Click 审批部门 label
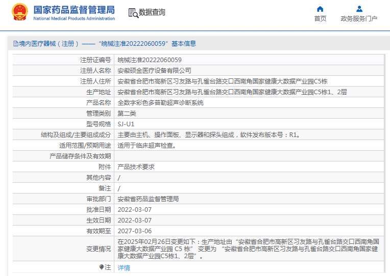The width and height of the screenshot is (390, 276). [x=99, y=199]
